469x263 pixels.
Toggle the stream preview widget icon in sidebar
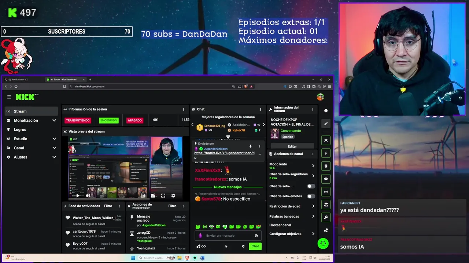point(326,140)
